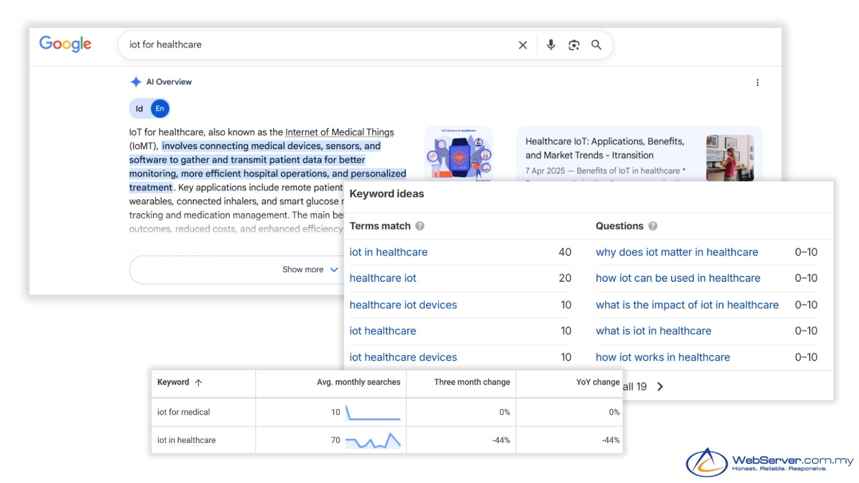This screenshot has width=859, height=483.
Task: Sort by Avg. monthly searches column
Action: pyautogui.click(x=358, y=382)
